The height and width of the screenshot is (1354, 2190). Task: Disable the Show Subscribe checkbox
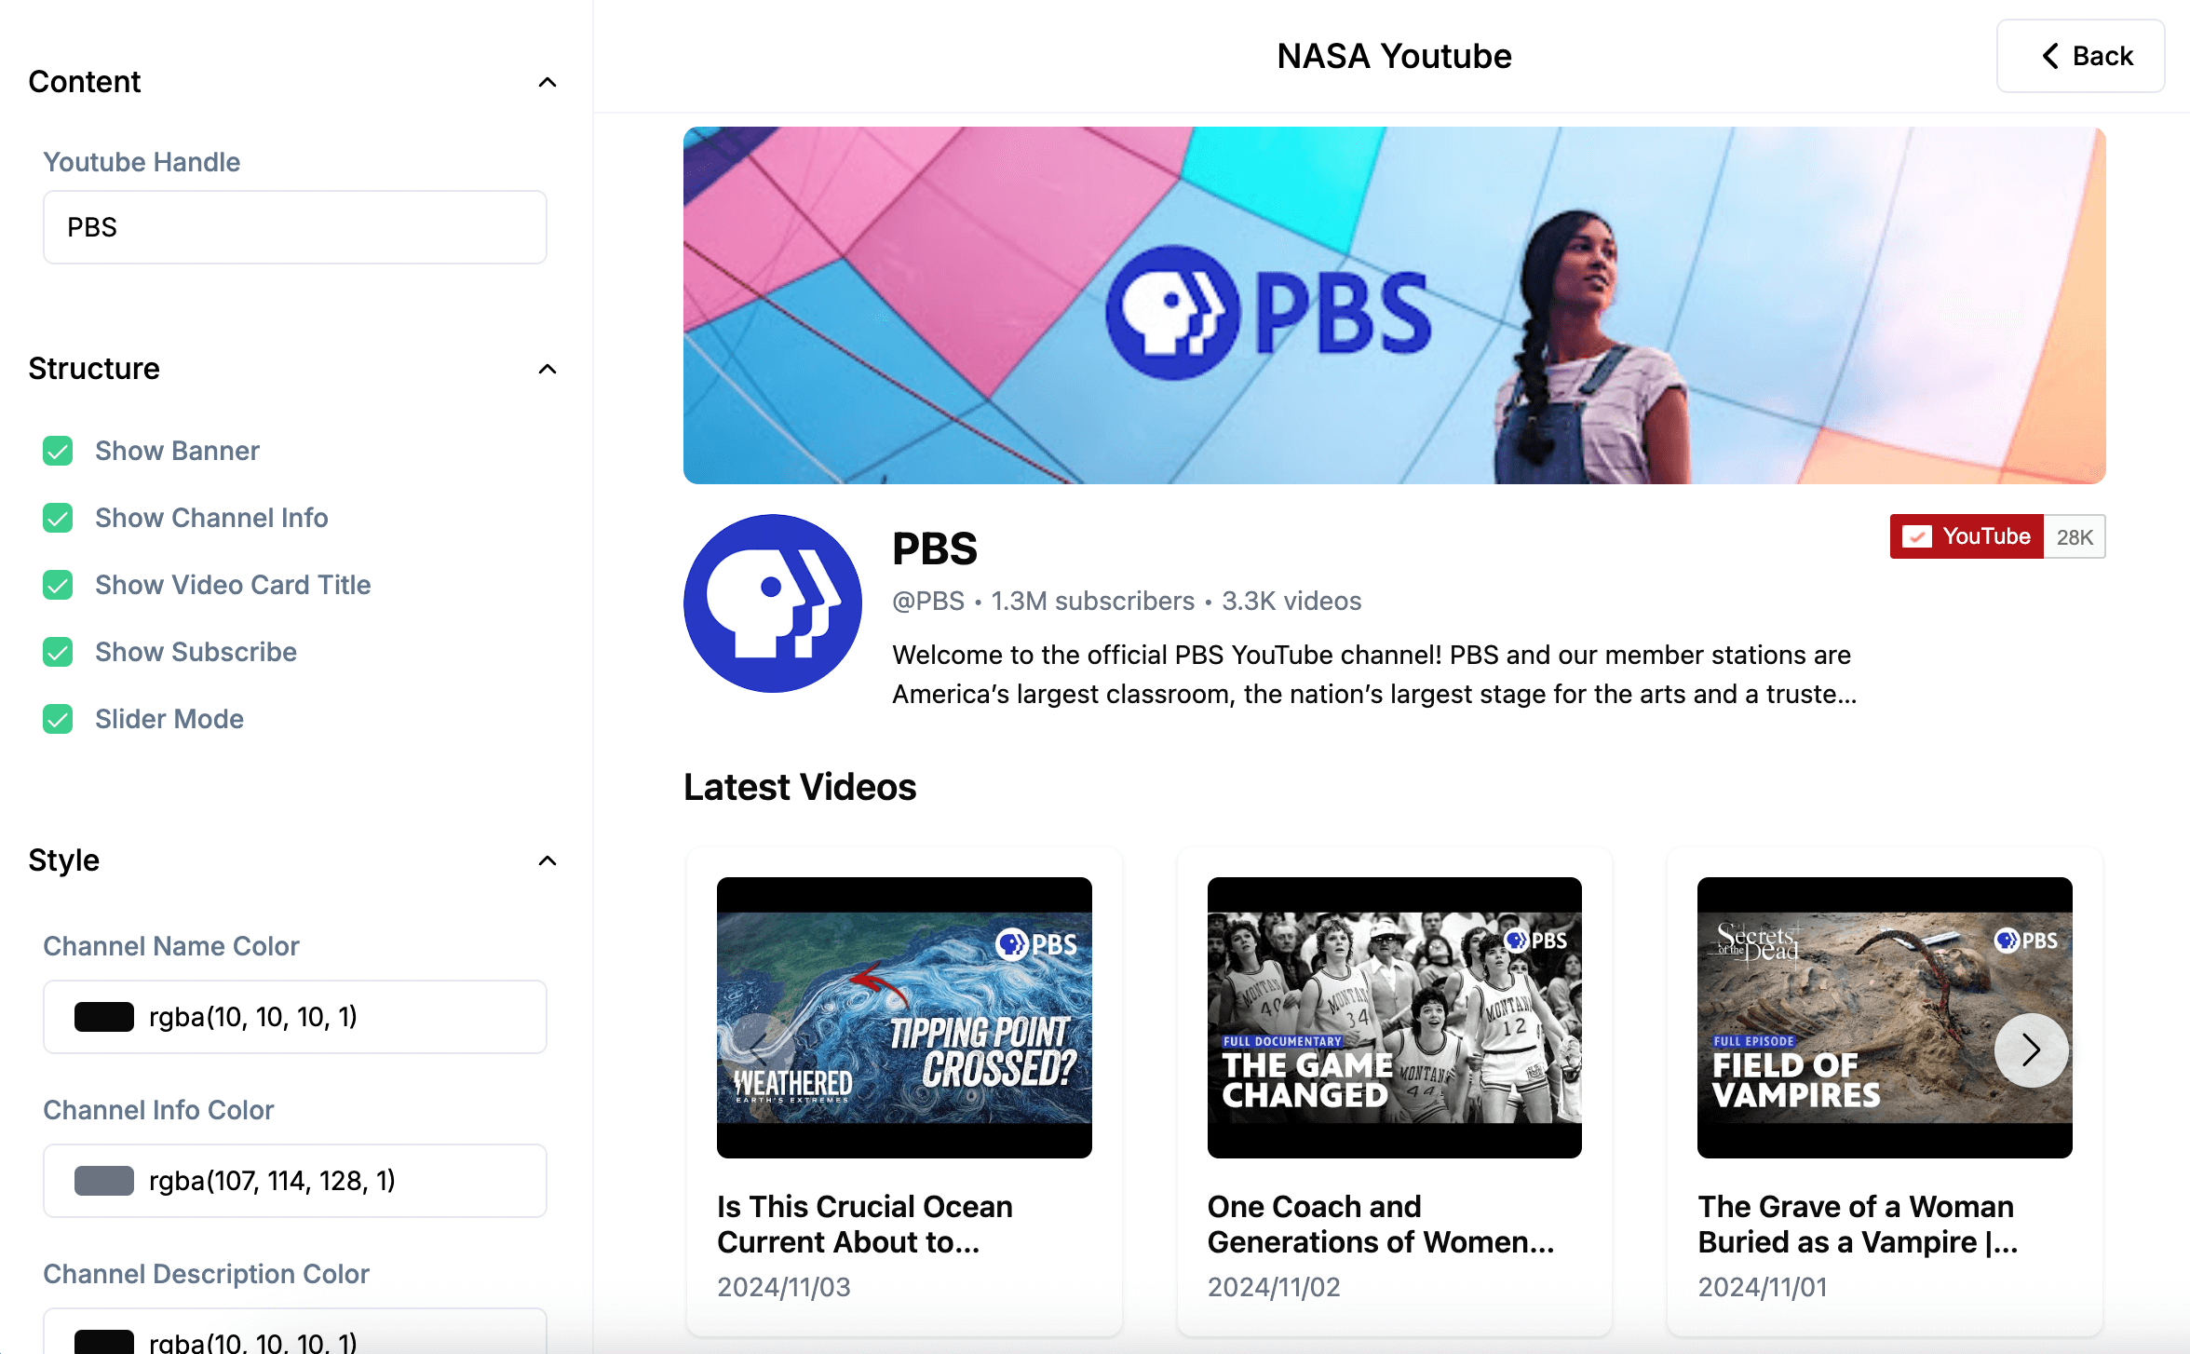click(58, 652)
